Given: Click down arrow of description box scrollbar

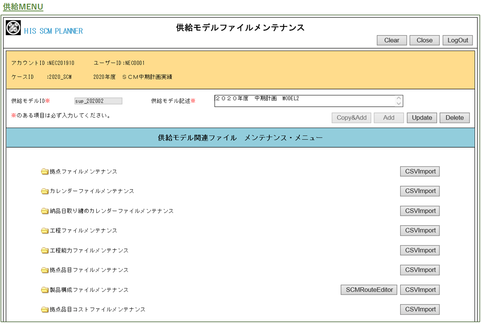Looking at the screenshot, I should coord(398,103).
